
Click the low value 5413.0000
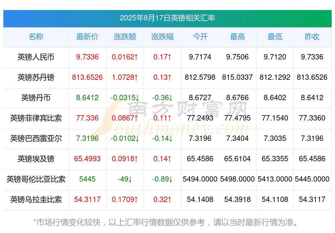click(x=275, y=179)
